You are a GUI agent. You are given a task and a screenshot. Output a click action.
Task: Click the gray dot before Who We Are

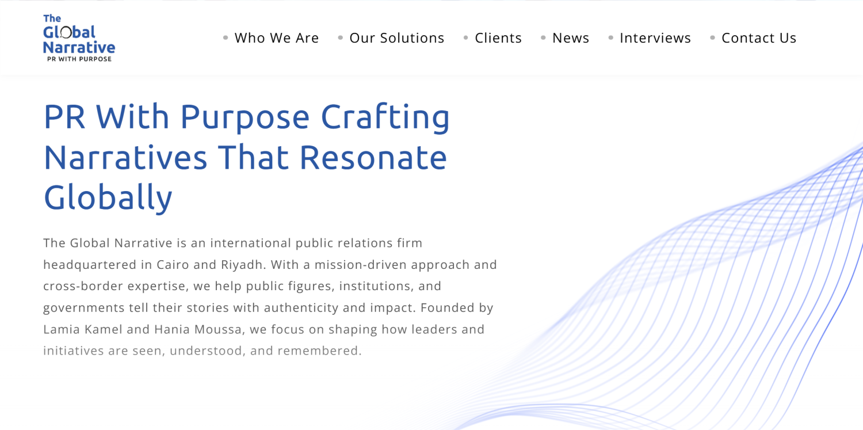(x=226, y=38)
